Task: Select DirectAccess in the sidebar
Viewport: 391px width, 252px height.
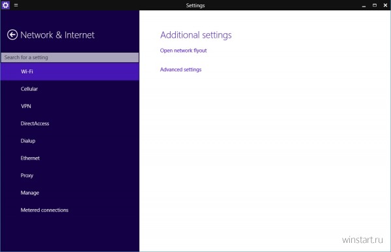Action: 70,123
